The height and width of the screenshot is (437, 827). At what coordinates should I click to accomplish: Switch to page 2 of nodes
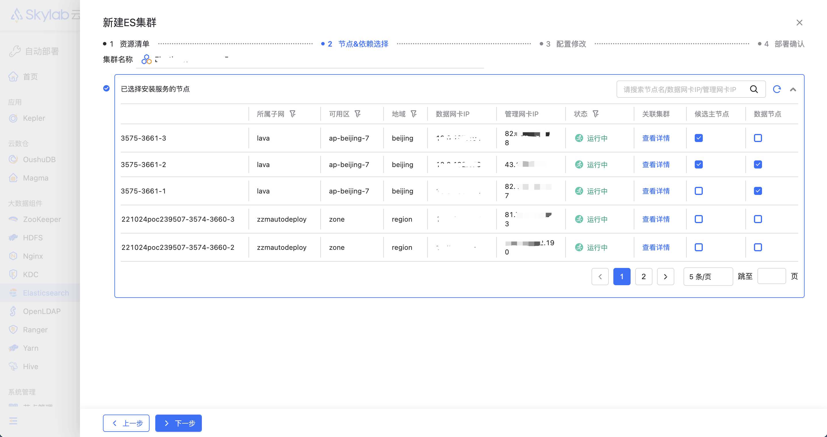(643, 277)
